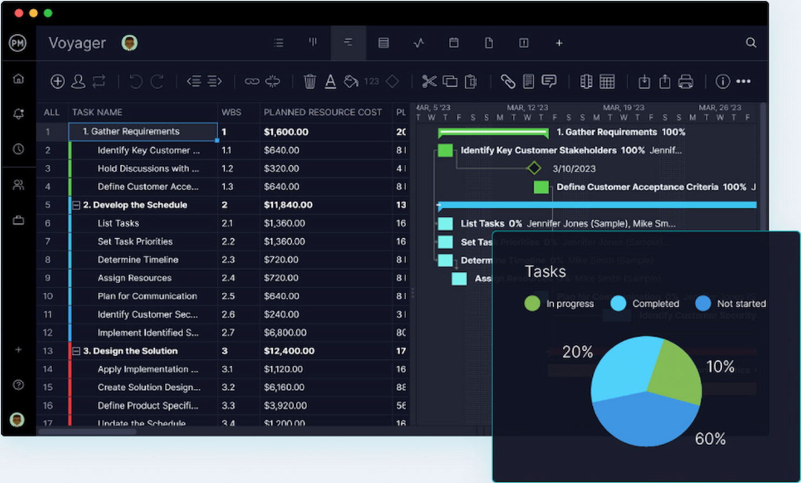Click PLANNED RESOURCE COST column header
801x483 pixels.
point(323,112)
